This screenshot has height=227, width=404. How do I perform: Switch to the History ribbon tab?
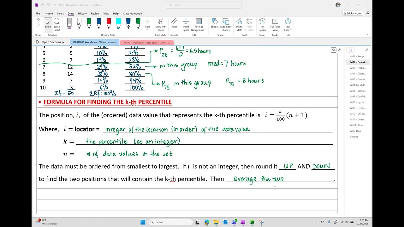(x=82, y=14)
